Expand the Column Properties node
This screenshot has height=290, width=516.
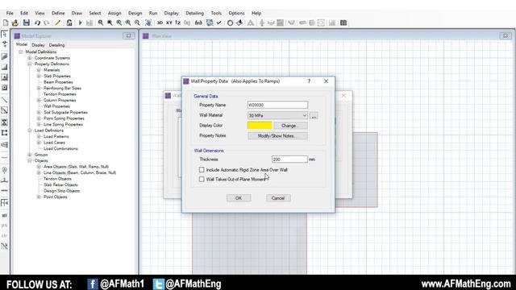39,100
